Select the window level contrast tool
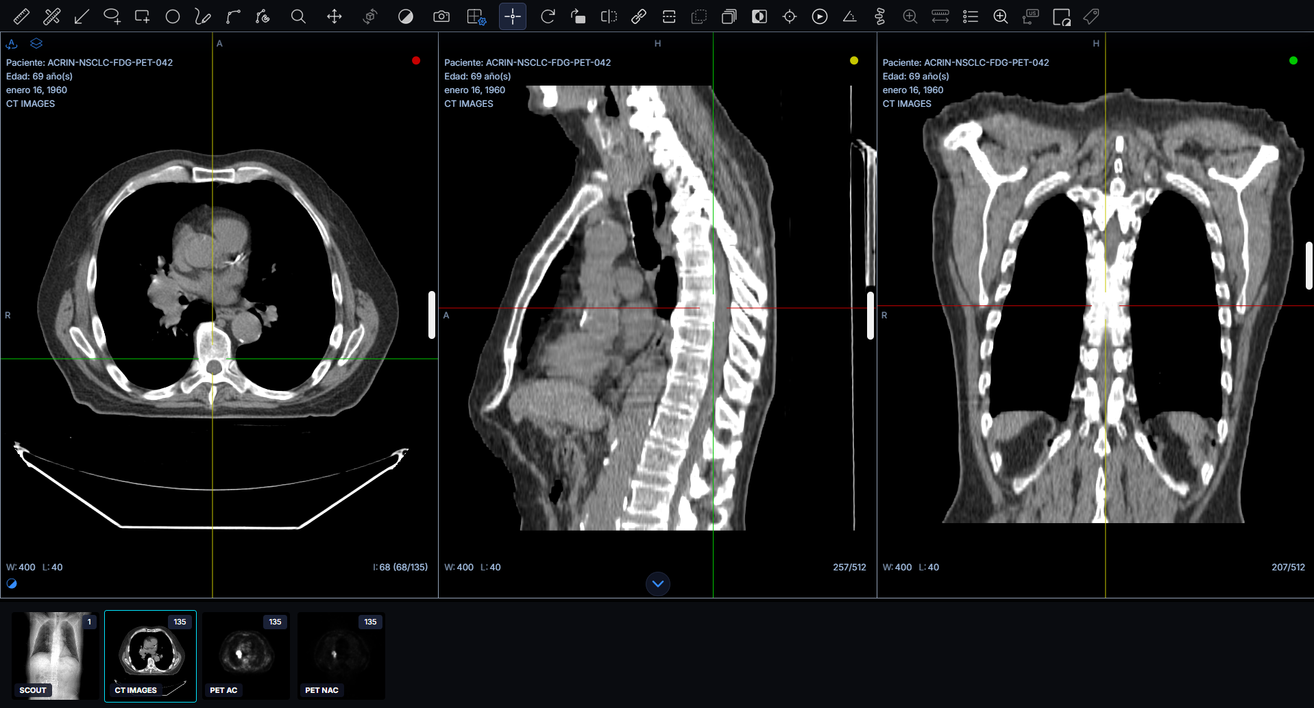This screenshot has width=1314, height=708. pos(406,16)
